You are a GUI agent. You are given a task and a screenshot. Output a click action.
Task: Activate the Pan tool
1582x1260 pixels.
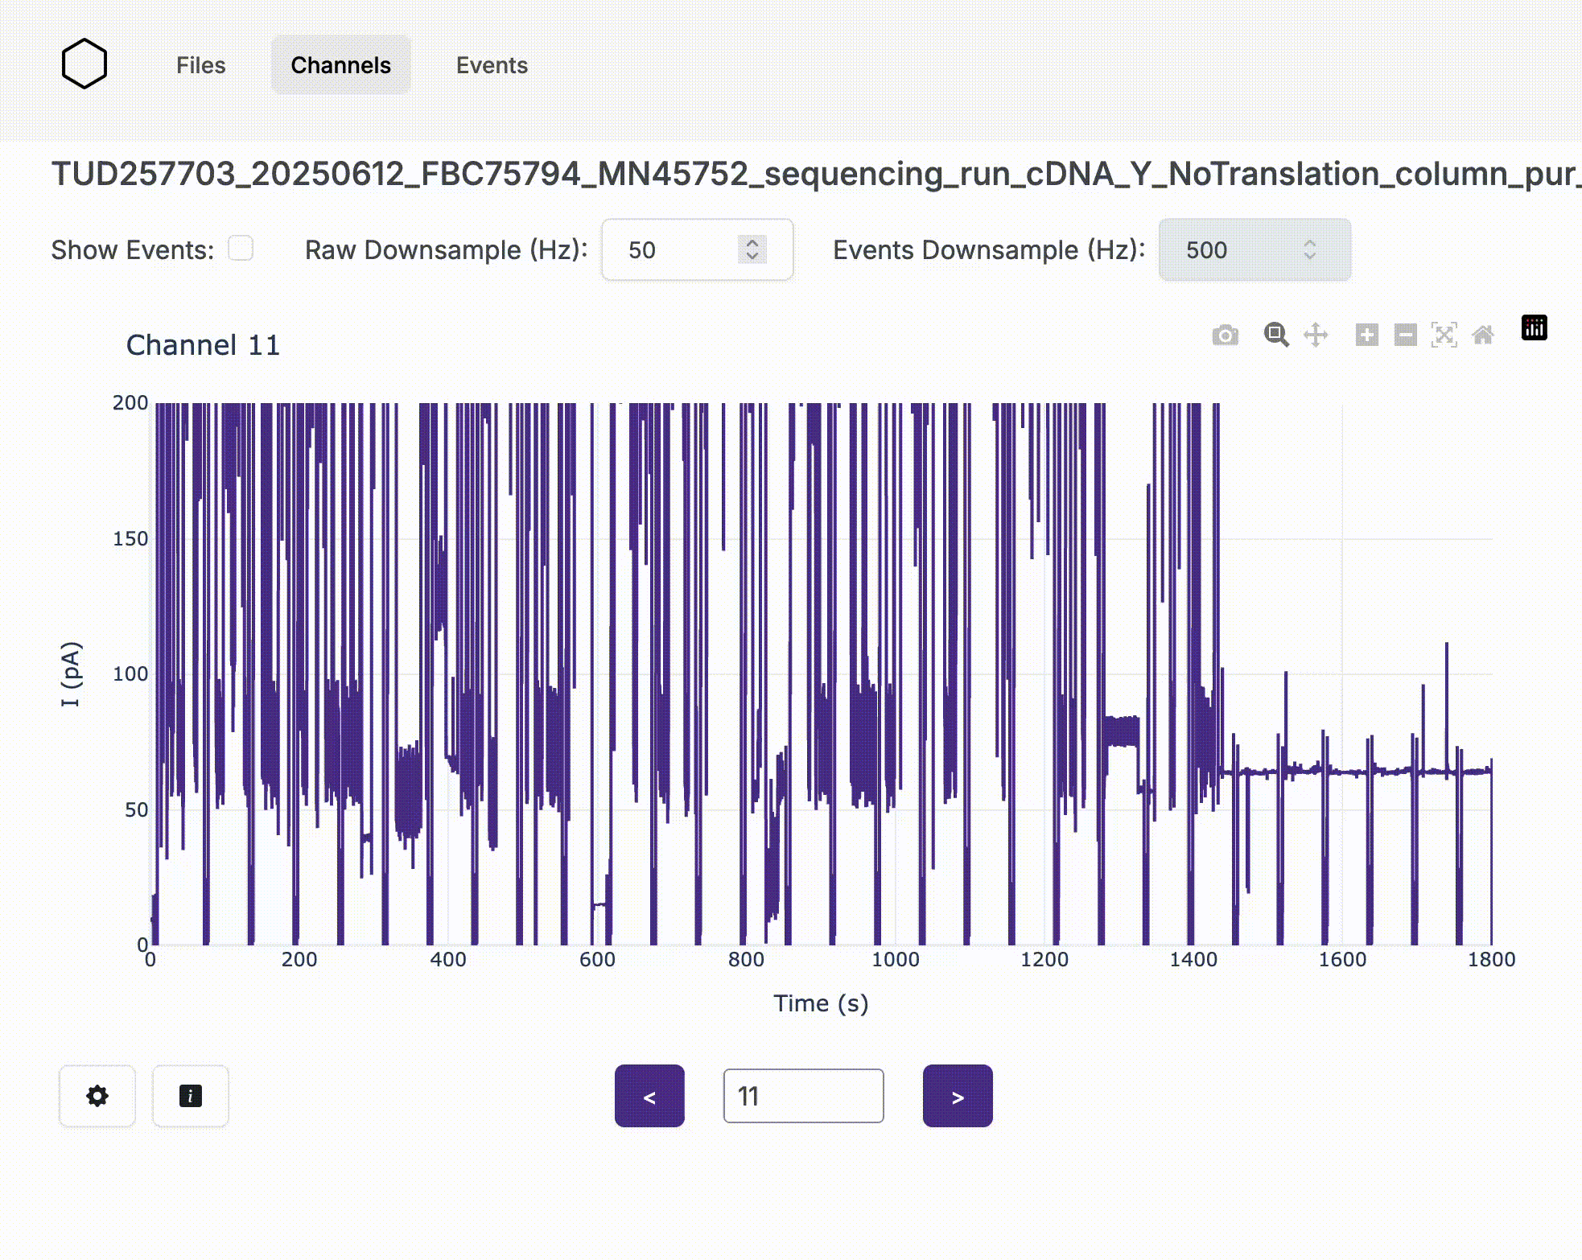(1316, 335)
